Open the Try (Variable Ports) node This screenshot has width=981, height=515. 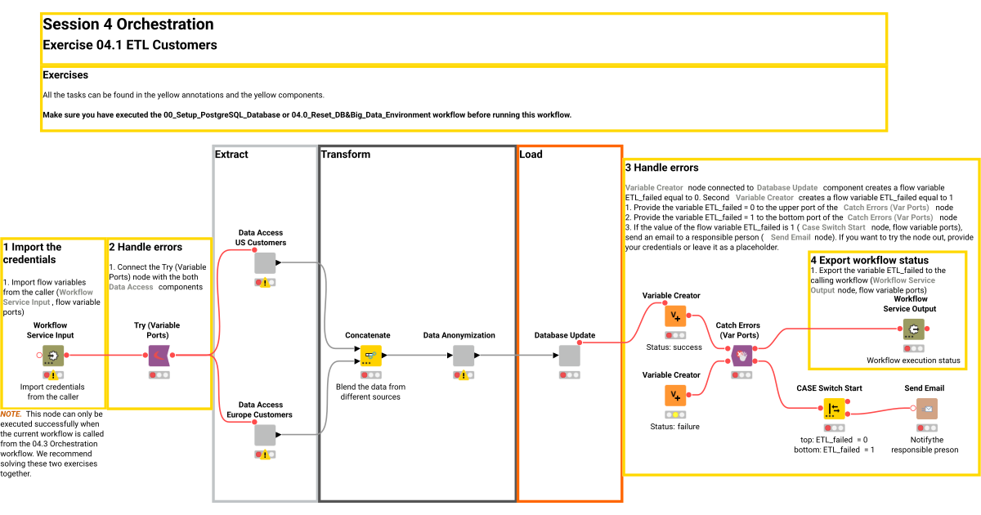(159, 356)
